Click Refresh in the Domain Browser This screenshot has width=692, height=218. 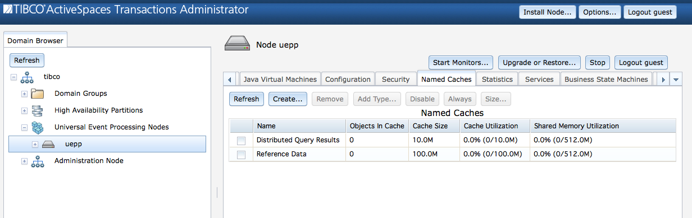pos(27,60)
